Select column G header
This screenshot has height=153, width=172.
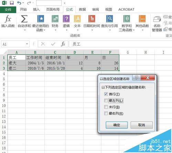pyautogui.click(x=128, y=52)
